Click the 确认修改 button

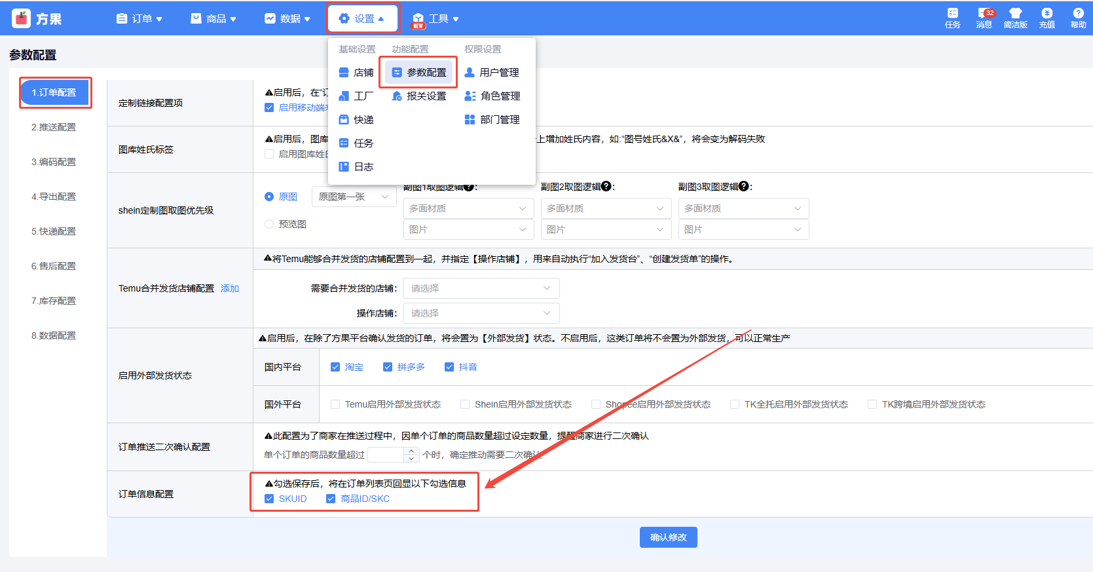[x=668, y=537]
